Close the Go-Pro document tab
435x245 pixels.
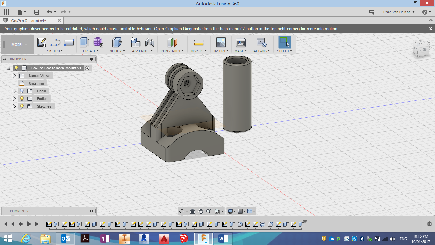click(59, 20)
